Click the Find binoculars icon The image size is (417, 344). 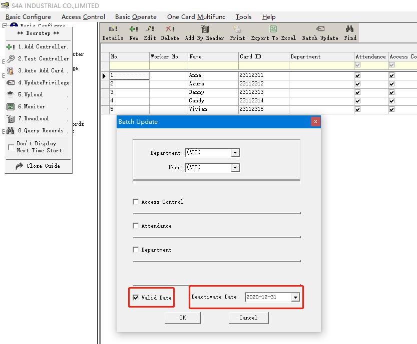click(x=350, y=29)
